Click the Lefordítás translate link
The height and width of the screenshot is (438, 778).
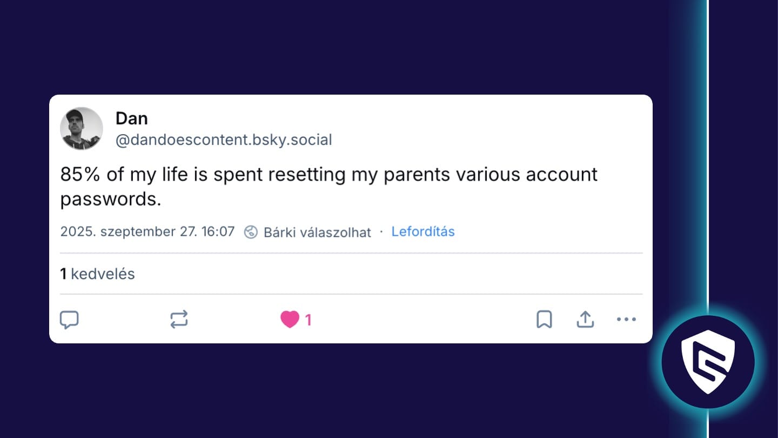pyautogui.click(x=423, y=231)
